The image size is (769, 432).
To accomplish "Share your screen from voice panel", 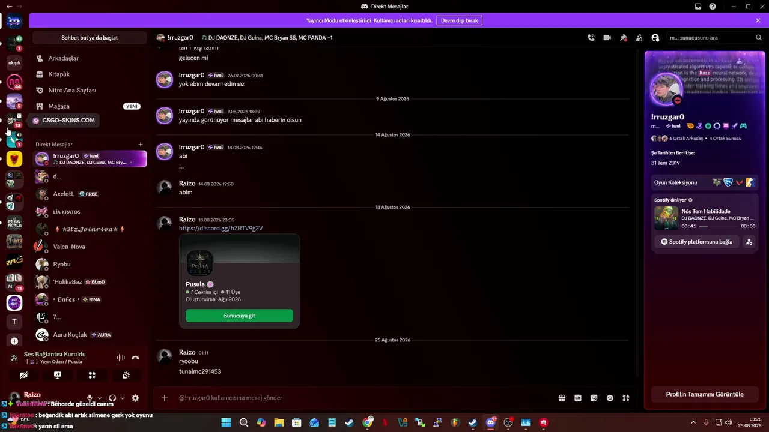I will pyautogui.click(x=58, y=375).
